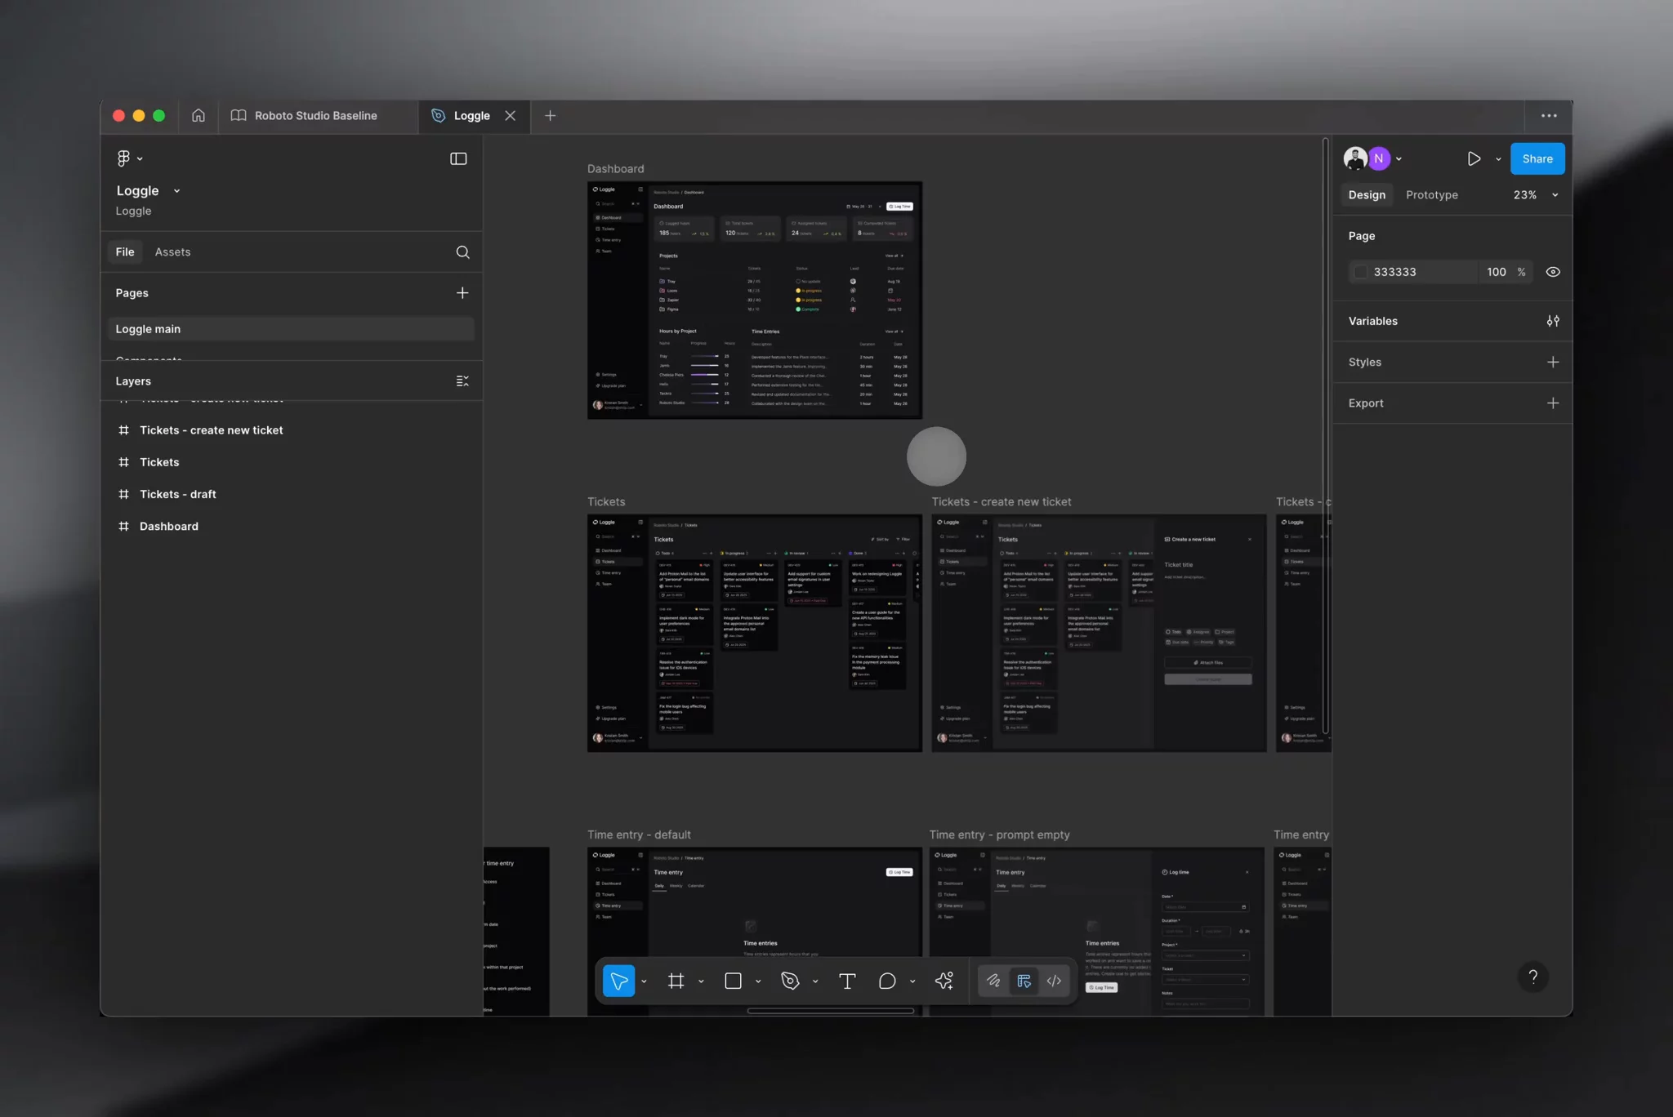1673x1117 pixels.
Task: Collapse all layers using Layers panel icon
Action: point(462,381)
